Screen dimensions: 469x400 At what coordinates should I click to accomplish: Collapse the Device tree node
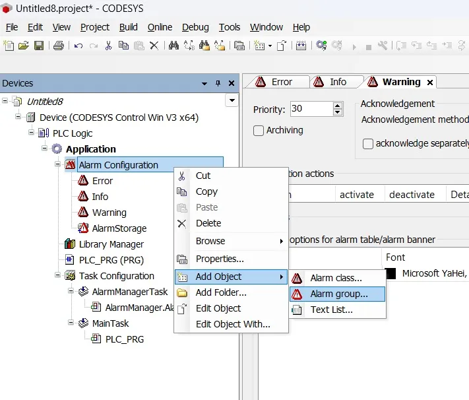18,116
